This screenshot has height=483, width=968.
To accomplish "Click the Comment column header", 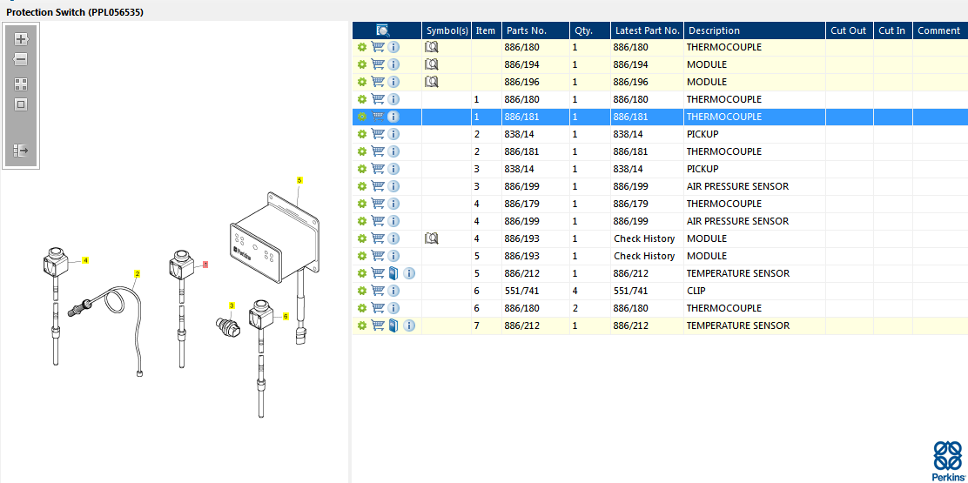I will pyautogui.click(x=938, y=30).
